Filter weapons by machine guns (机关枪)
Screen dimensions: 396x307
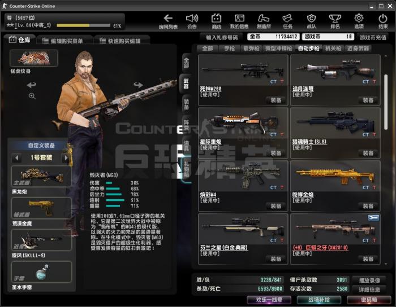[333, 49]
